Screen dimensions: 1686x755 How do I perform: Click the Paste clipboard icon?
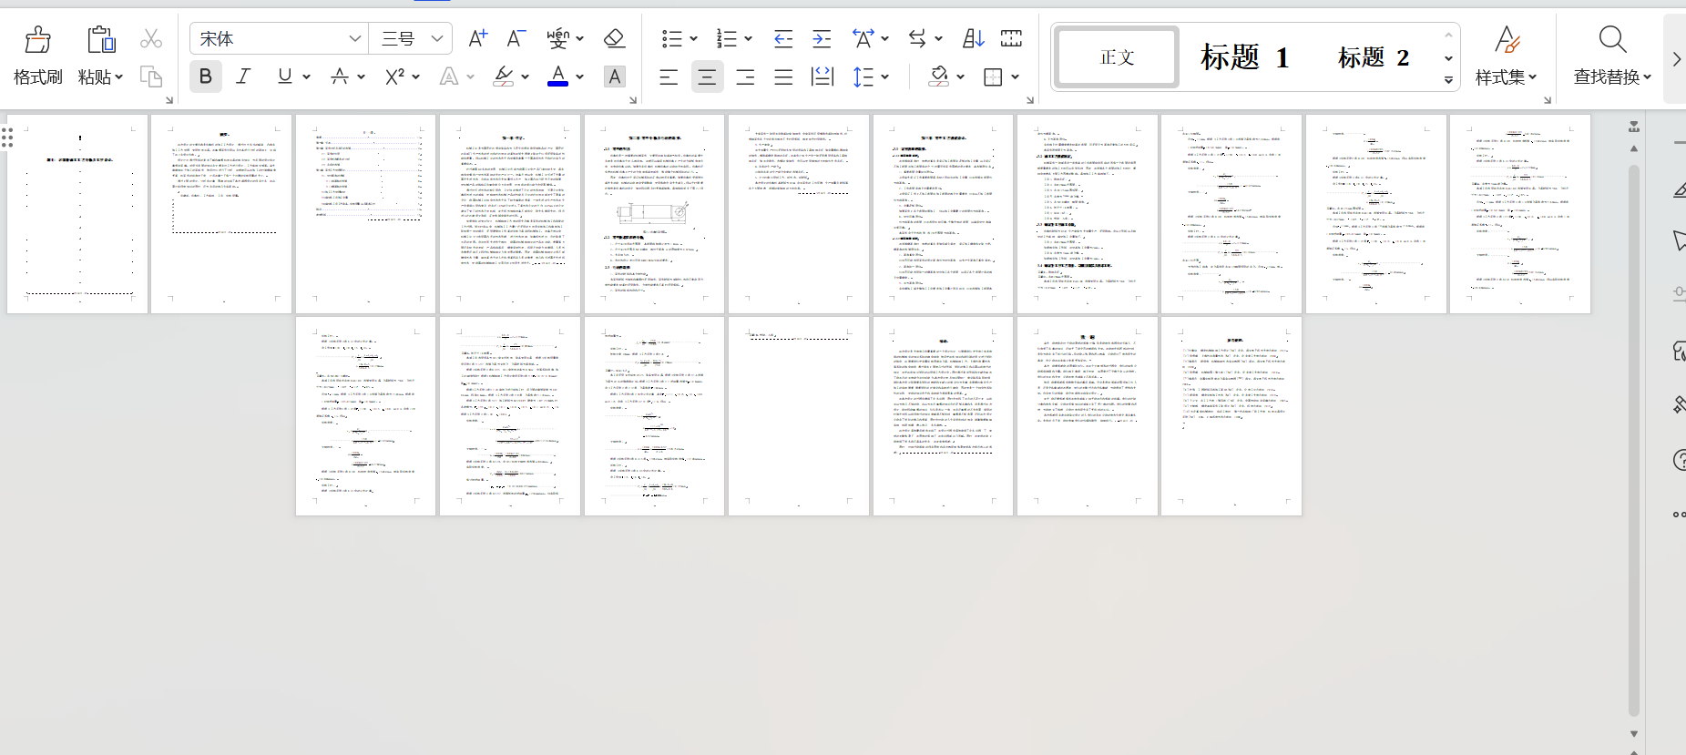click(x=100, y=40)
